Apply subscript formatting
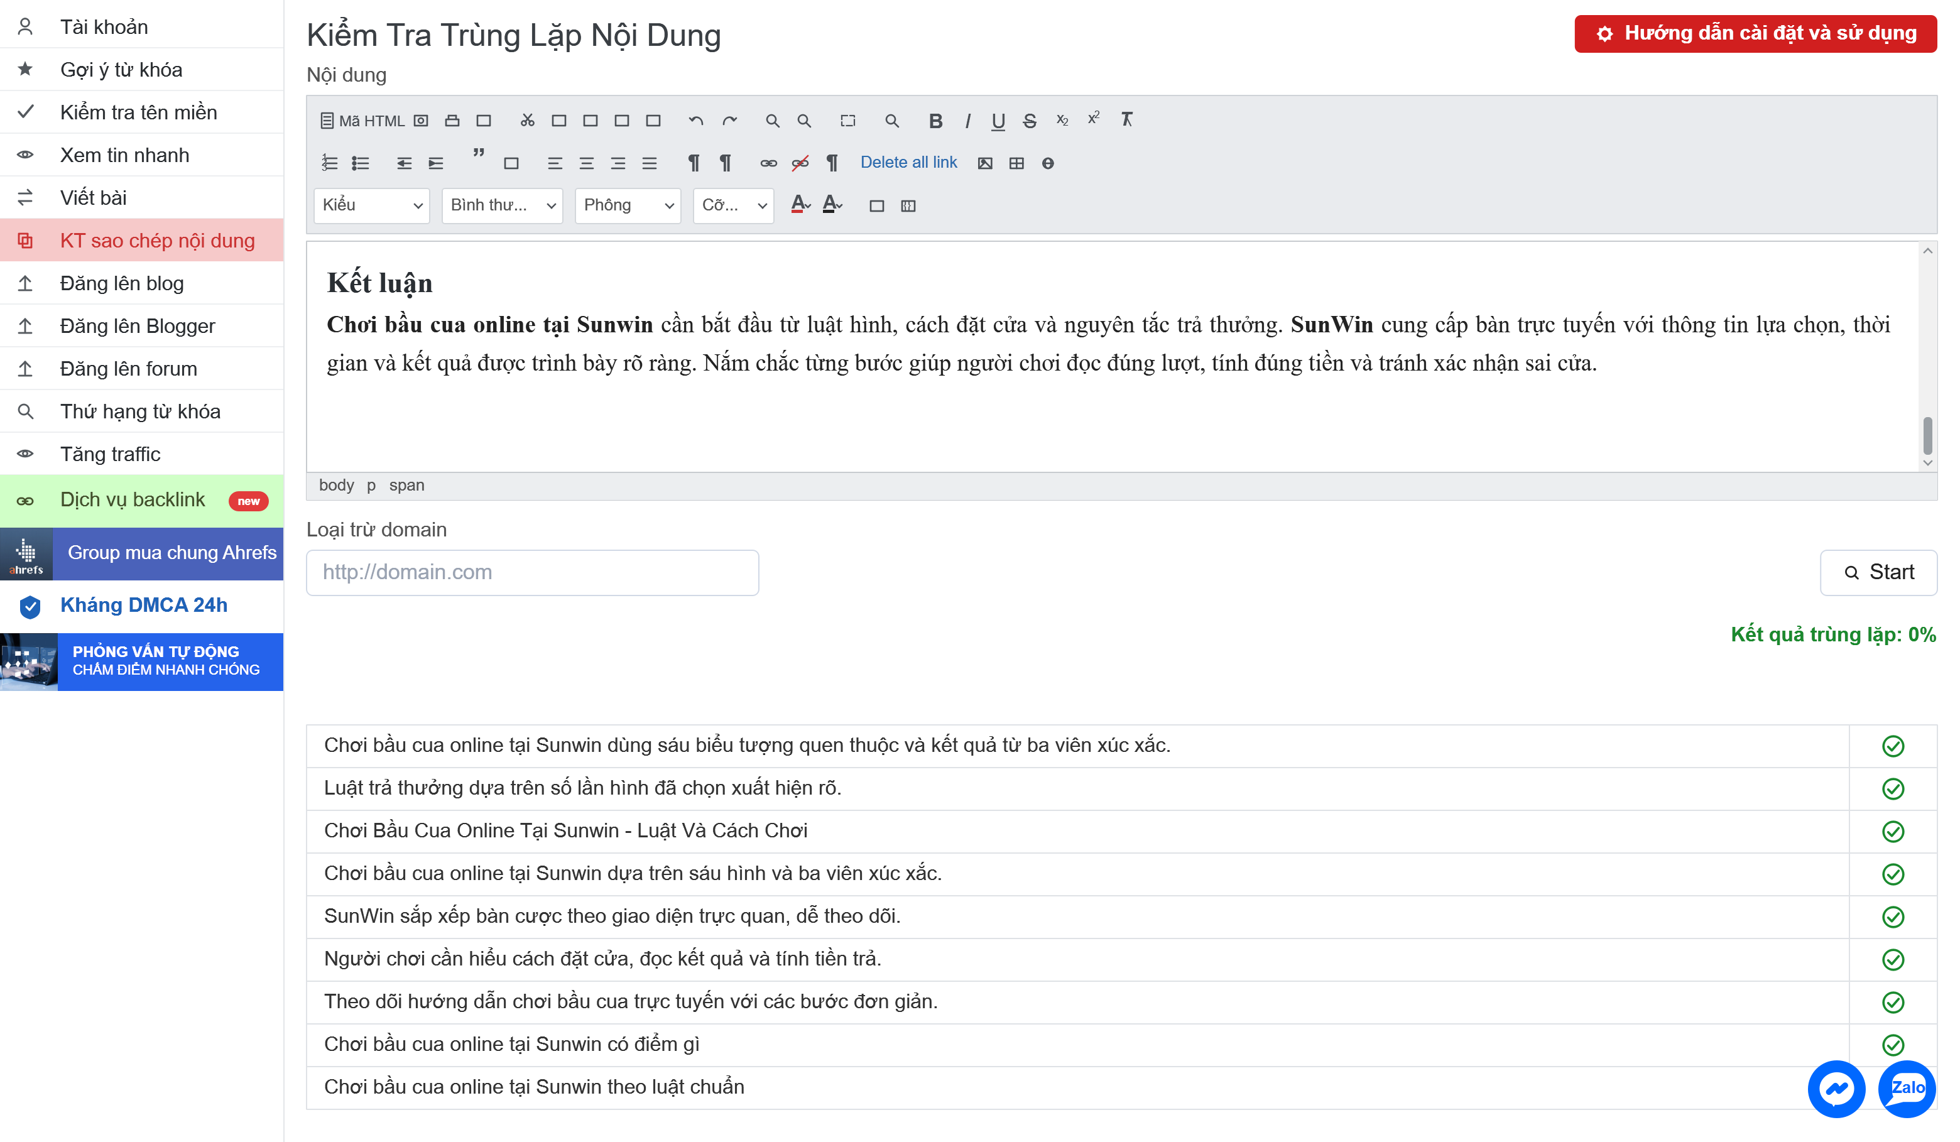 [1062, 121]
